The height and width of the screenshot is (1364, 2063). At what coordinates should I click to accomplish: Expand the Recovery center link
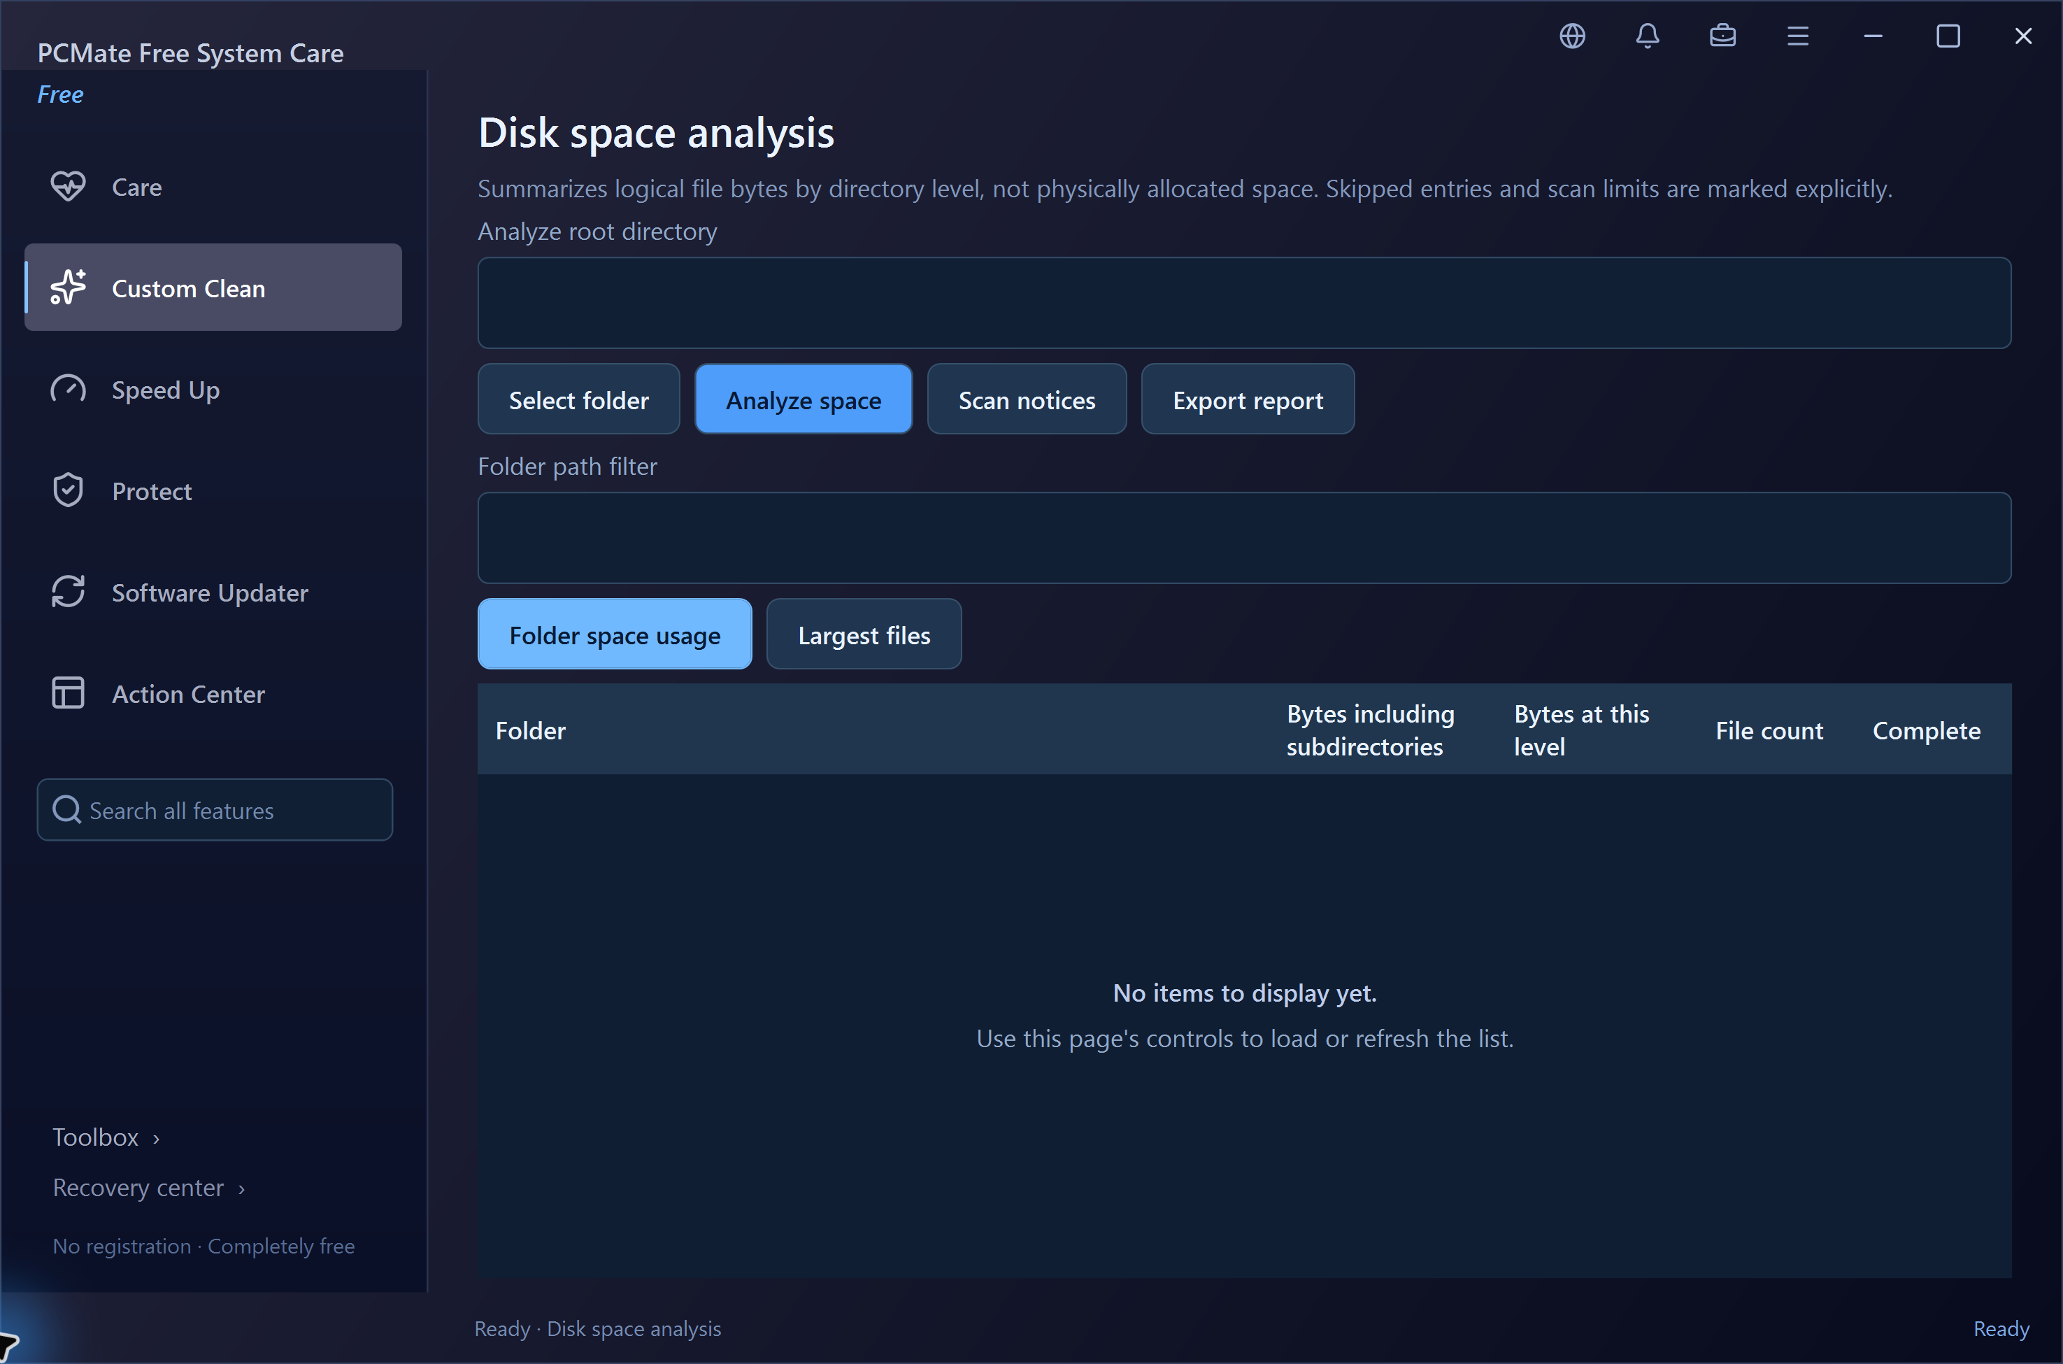(x=149, y=1188)
